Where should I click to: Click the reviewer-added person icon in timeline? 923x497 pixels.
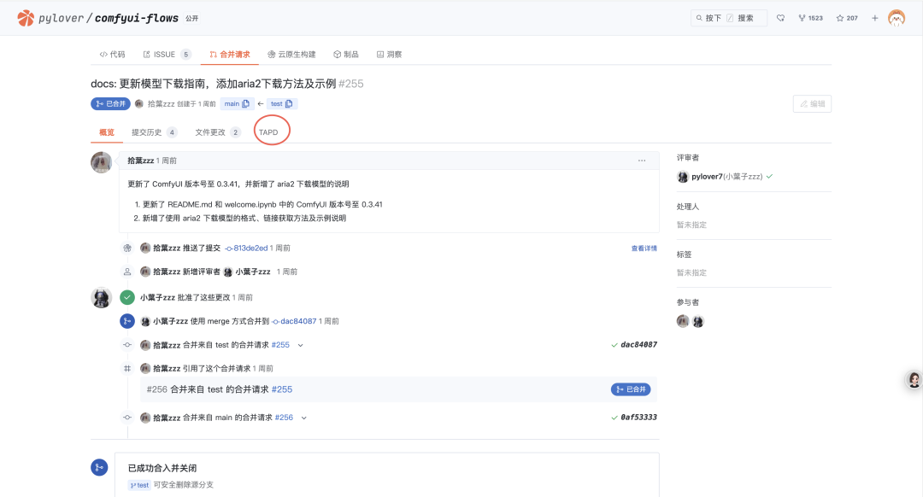point(127,272)
